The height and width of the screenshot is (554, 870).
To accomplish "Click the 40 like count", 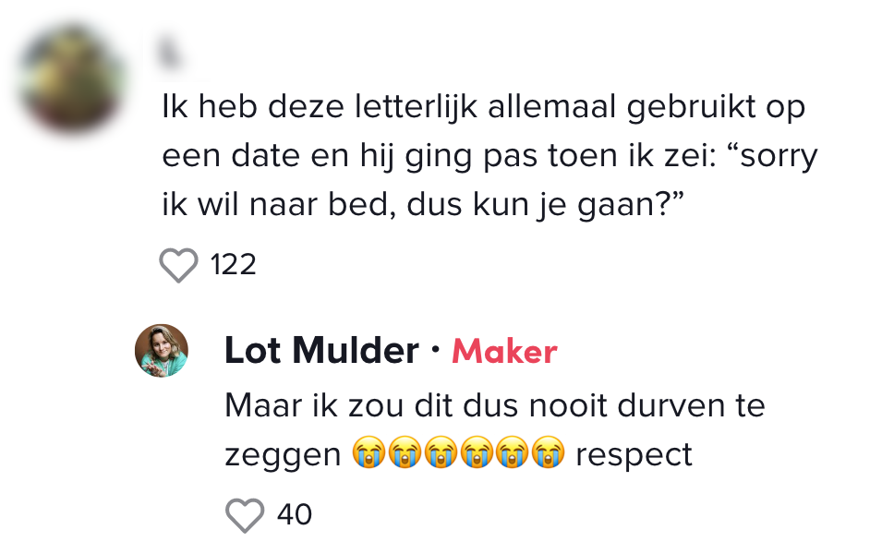I will (295, 514).
